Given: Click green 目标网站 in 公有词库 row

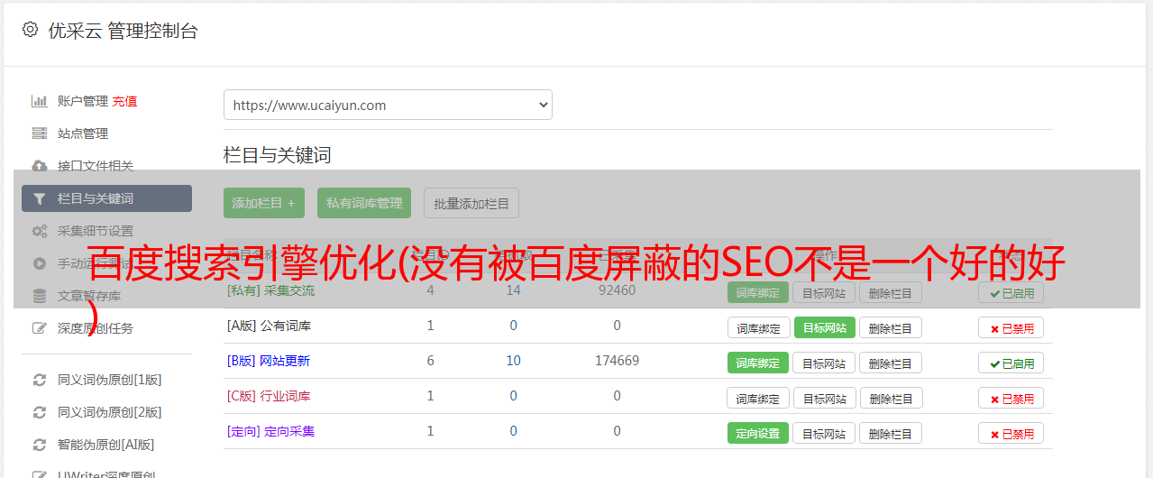Looking at the screenshot, I should click(x=824, y=327).
